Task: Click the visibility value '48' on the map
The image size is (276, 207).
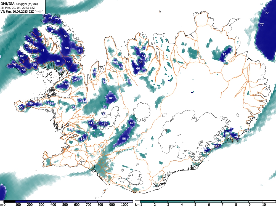Action: click(58, 61)
